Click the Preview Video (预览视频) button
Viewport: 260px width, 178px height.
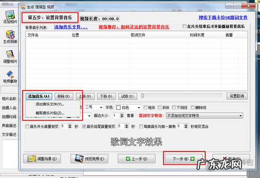click(89, 159)
